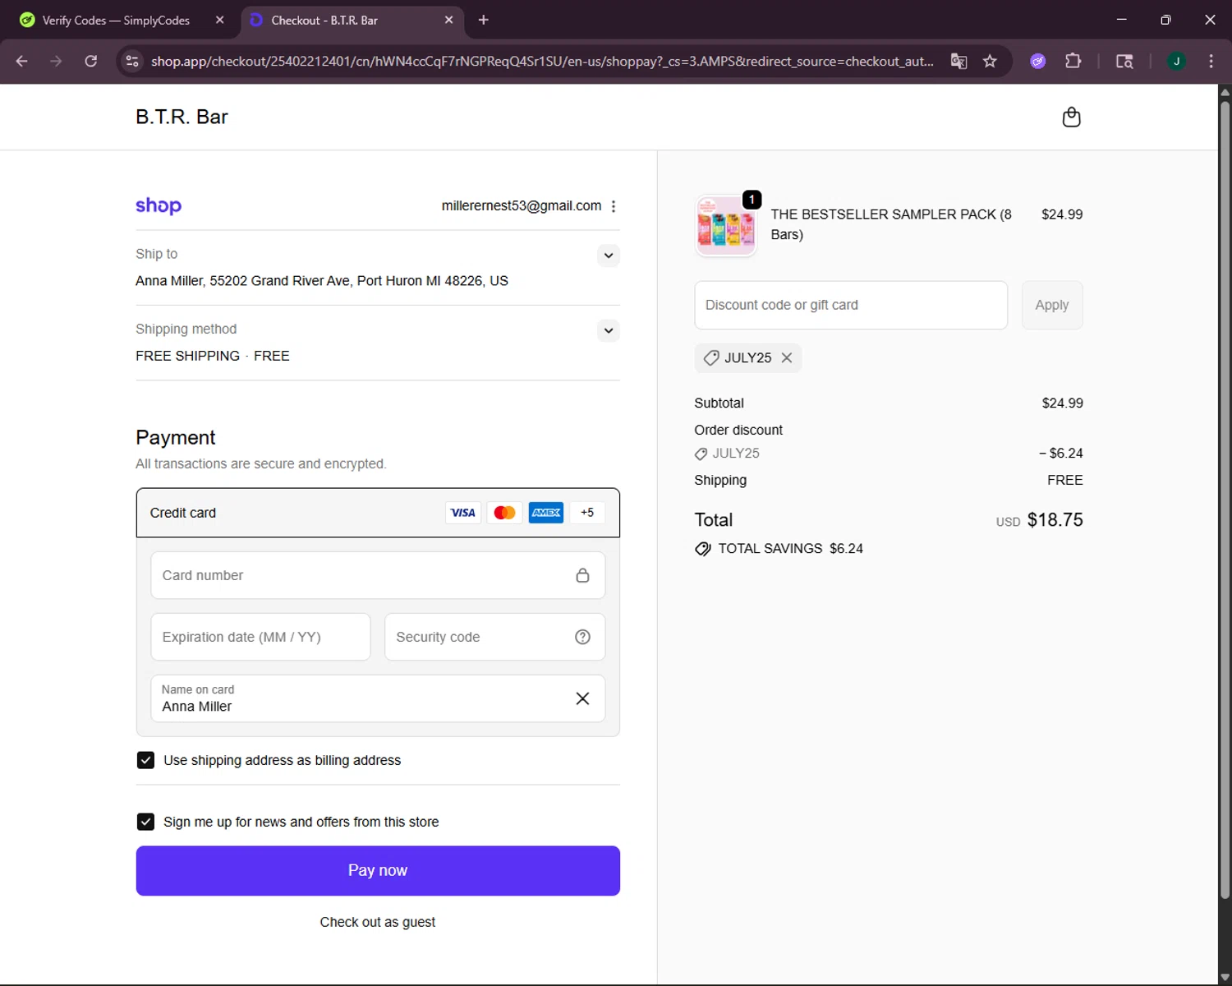Open the side panel search icon
This screenshot has height=986, width=1232.
[x=1124, y=61]
